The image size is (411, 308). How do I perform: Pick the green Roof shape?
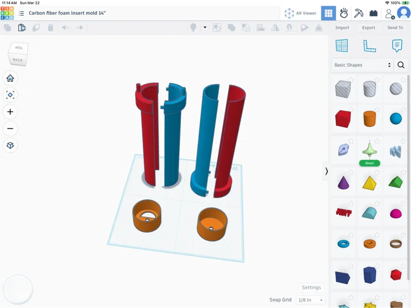pyautogui.click(x=396, y=182)
